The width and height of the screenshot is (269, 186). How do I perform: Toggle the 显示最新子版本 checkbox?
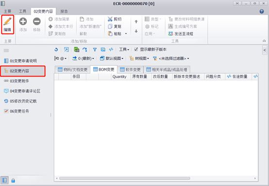[136, 49]
